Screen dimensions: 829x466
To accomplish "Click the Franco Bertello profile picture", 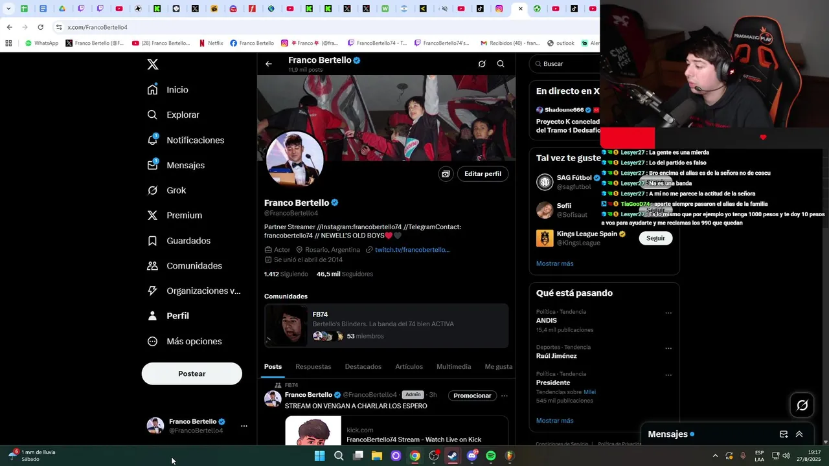I will [295, 159].
